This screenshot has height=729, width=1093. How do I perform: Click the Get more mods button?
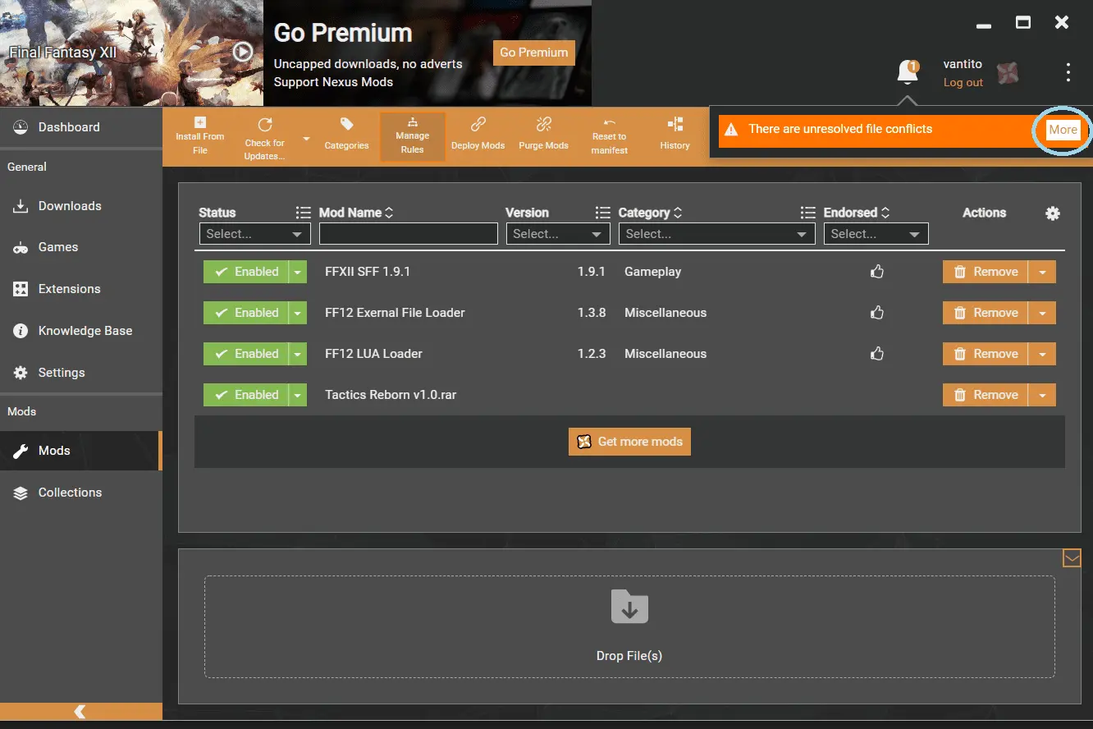pyautogui.click(x=629, y=442)
